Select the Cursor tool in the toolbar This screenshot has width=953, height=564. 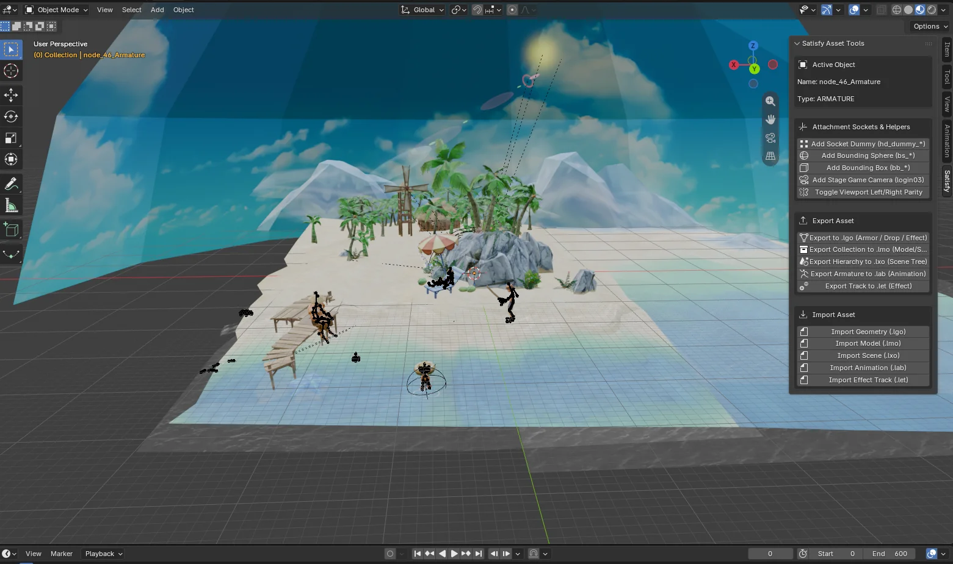pyautogui.click(x=11, y=71)
